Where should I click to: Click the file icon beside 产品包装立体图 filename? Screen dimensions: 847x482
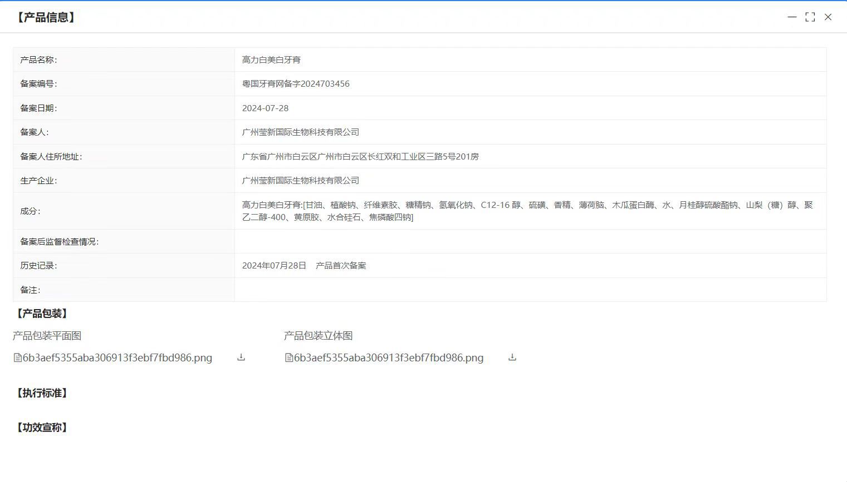click(x=288, y=358)
